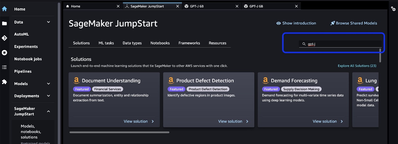This screenshot has height=144, width=398.
Task: Close the SageMaker JumpStart tab
Action: pos(177,6)
